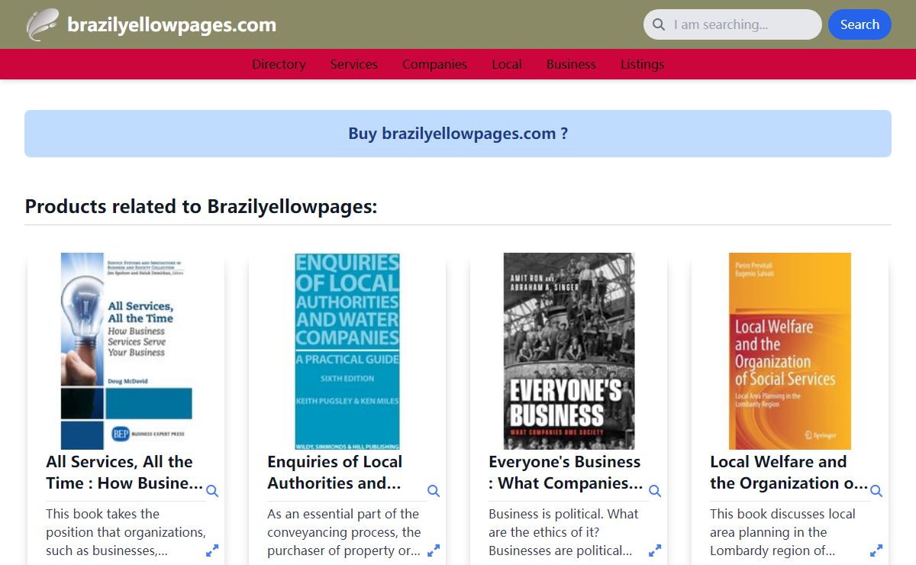The image size is (916, 565).
Task: Open Everyone's Business title link
Action: 566,473
